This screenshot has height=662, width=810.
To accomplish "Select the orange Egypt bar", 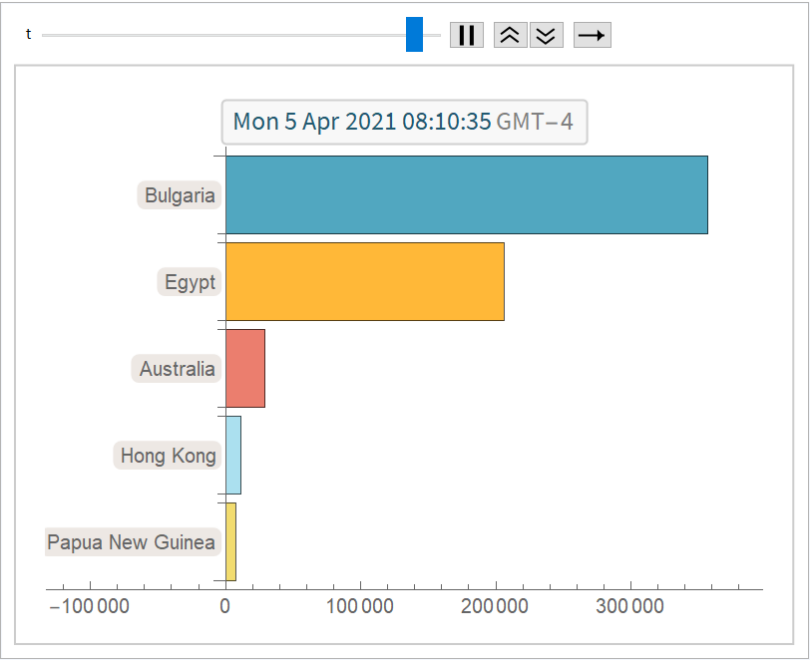I will (x=364, y=281).
